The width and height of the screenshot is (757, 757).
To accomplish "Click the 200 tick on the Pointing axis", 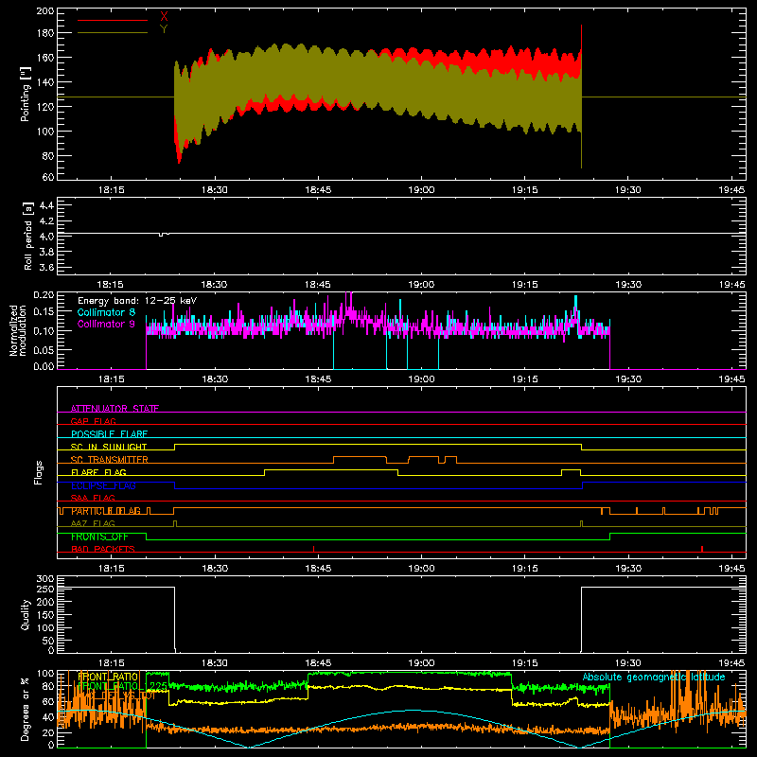I will coord(45,10).
